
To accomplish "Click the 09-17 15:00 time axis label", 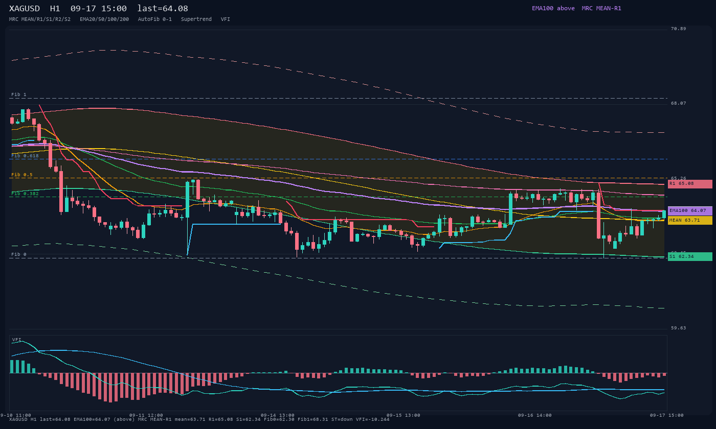I will (x=667, y=415).
